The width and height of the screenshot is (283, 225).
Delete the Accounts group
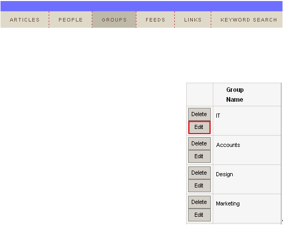coord(199,144)
